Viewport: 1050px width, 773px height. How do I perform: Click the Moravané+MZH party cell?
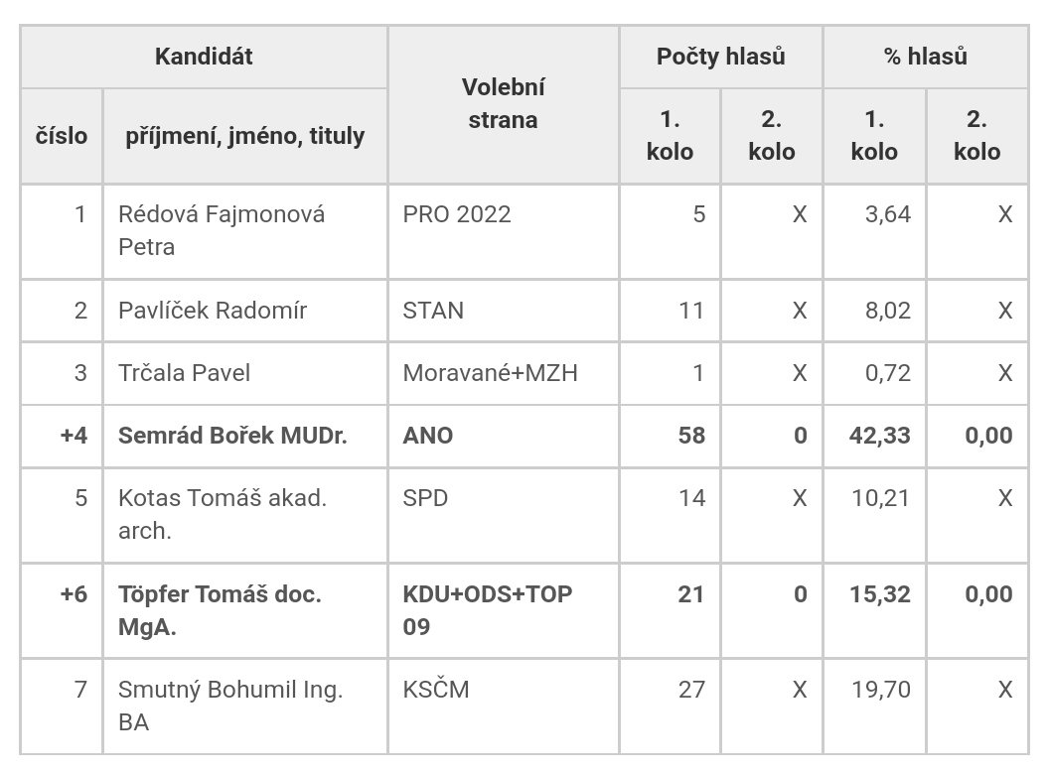[x=490, y=373]
